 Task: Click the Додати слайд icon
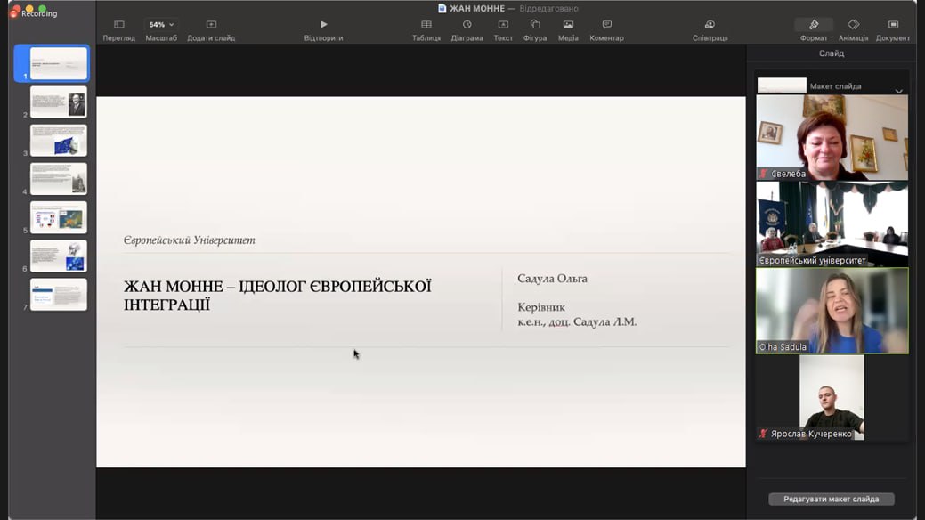[x=211, y=25]
